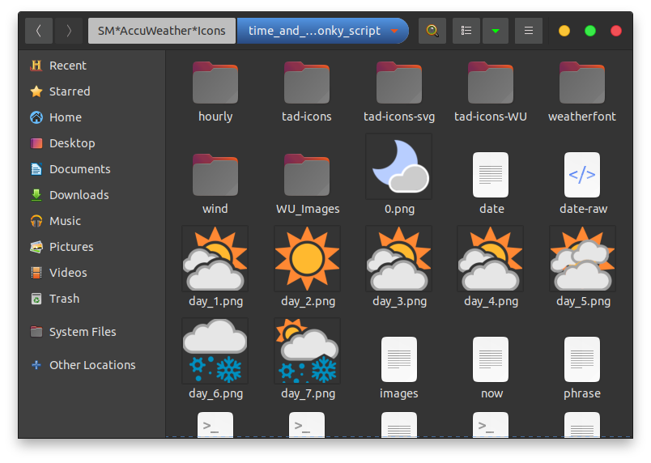Open Downloads in sidebar
The height and width of the screenshot is (463, 651).
[x=91, y=195]
